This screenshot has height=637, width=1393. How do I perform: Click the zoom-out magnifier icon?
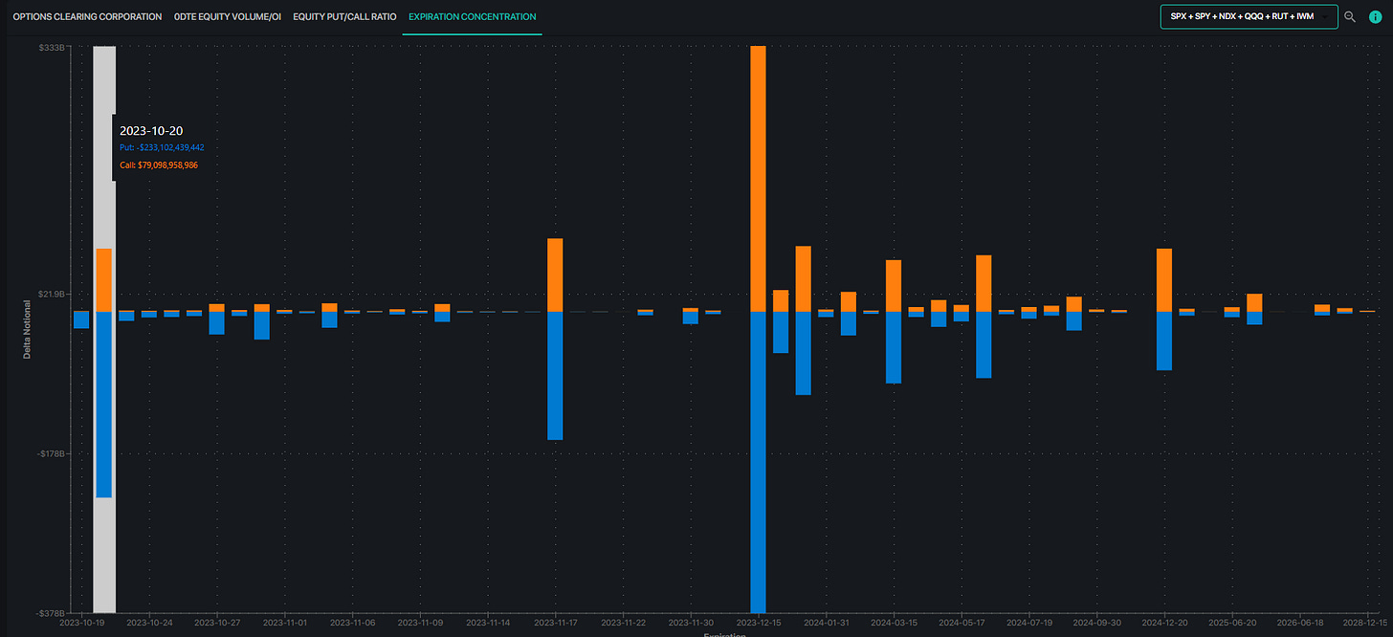coord(1350,17)
